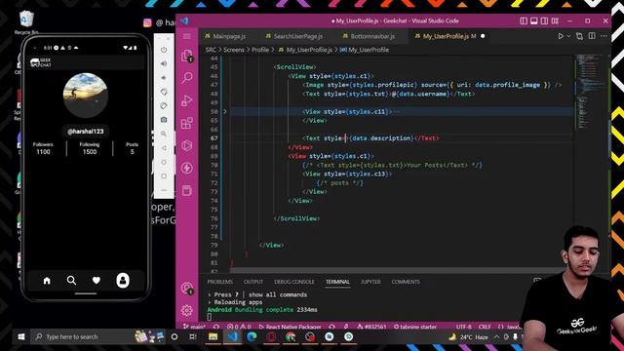The image size is (624, 351).
Task: Open the Explorer view in the activity bar
Action: (x=186, y=56)
